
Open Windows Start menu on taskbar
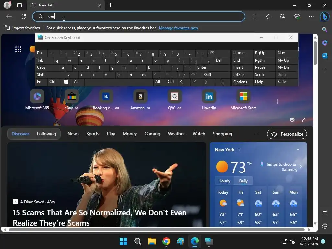pyautogui.click(x=123, y=241)
